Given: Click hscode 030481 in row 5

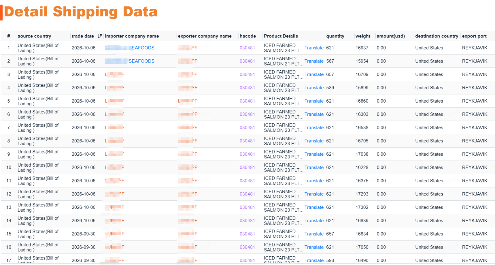Looking at the screenshot, I should (x=247, y=101).
